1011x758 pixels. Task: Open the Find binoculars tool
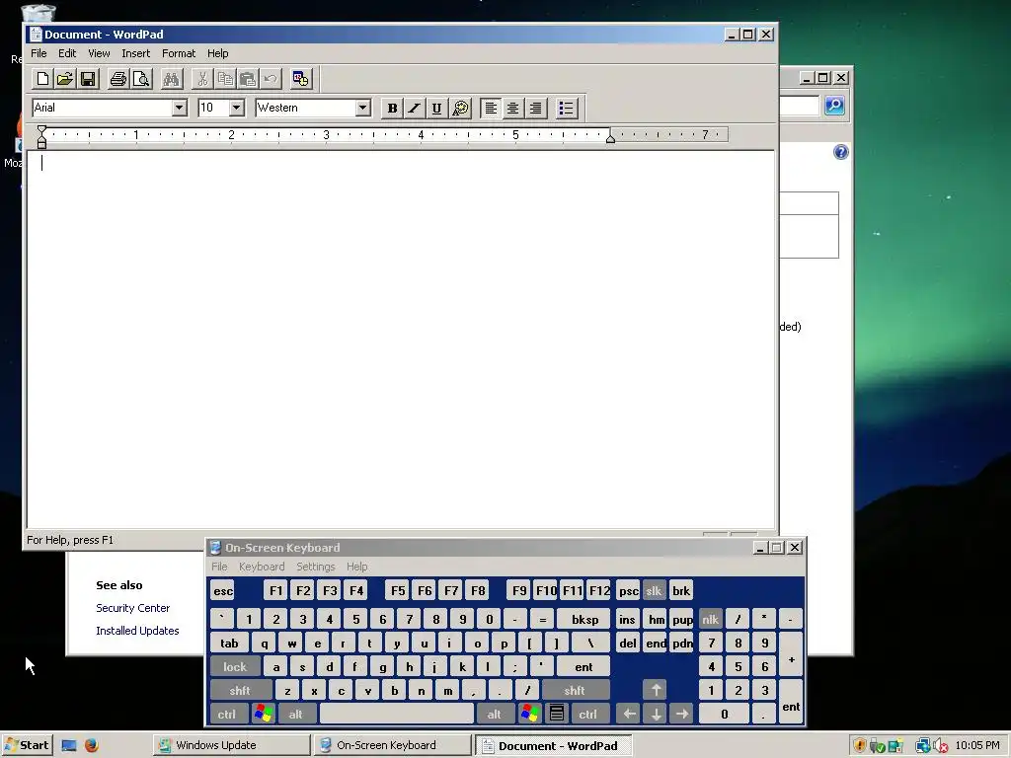[x=171, y=79]
